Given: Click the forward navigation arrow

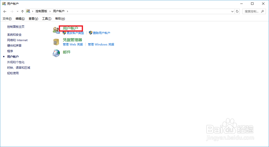Looking at the screenshot, I should 12,12.
